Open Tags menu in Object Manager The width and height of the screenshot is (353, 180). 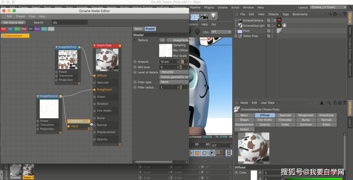click(286, 14)
